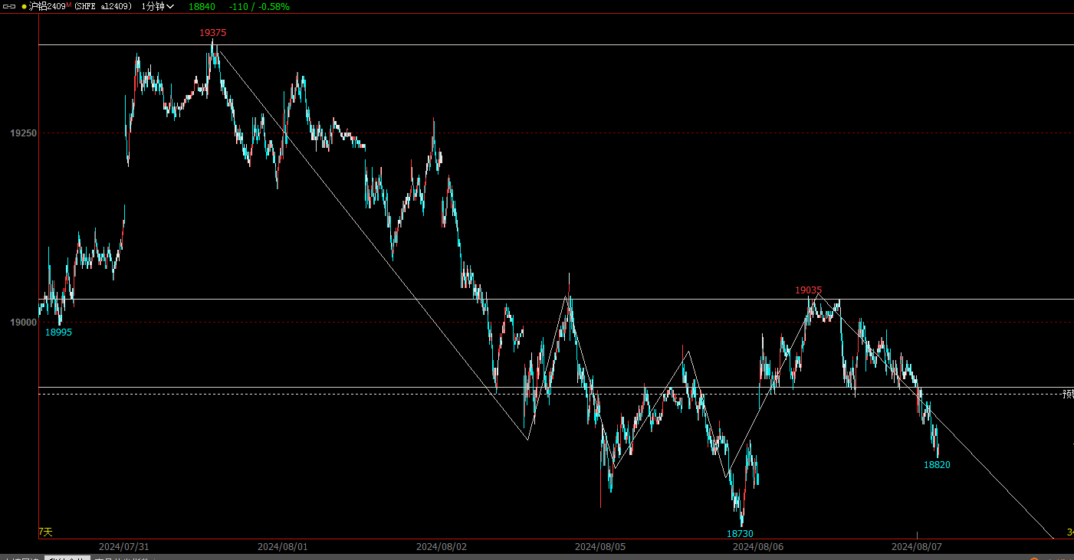Click the latest price 18840
Screen dimensions: 1074x560
click(202, 6)
